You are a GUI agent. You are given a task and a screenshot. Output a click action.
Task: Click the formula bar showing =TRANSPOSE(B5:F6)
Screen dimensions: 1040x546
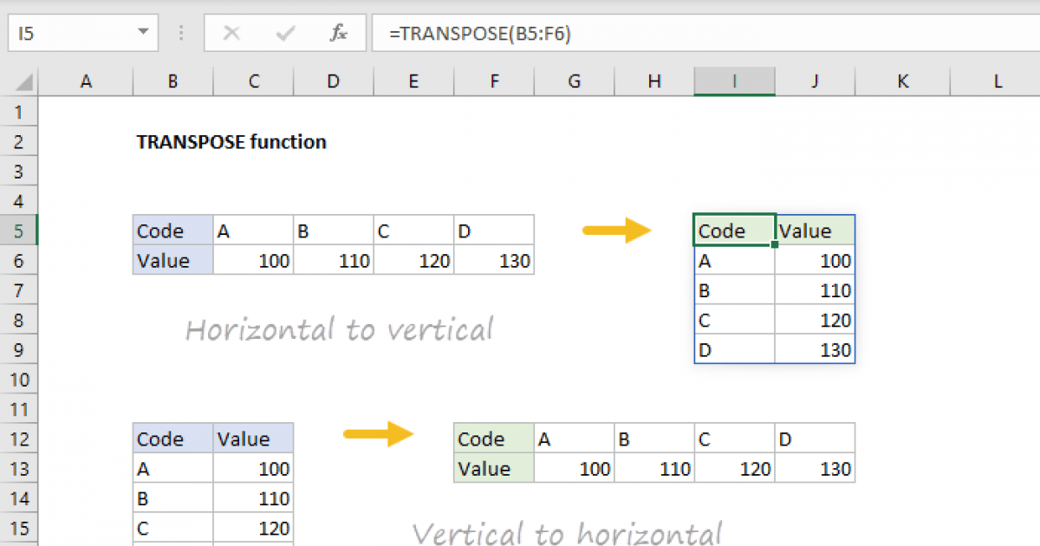click(x=520, y=33)
